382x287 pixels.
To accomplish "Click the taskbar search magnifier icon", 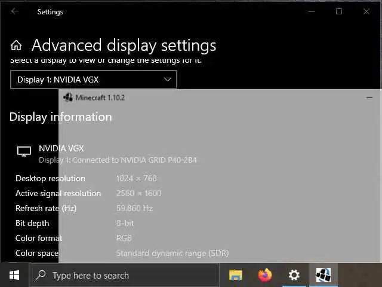I will coord(41,275).
